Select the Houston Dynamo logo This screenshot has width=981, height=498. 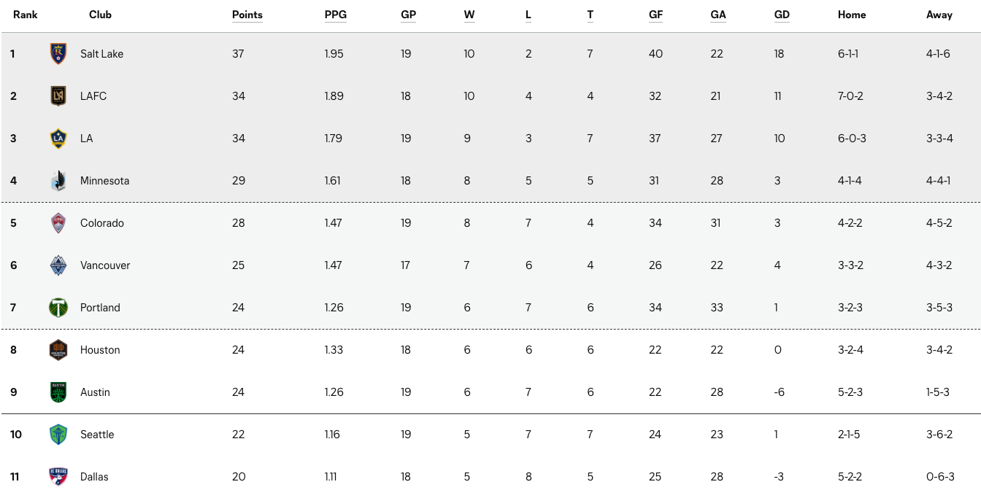coord(58,350)
